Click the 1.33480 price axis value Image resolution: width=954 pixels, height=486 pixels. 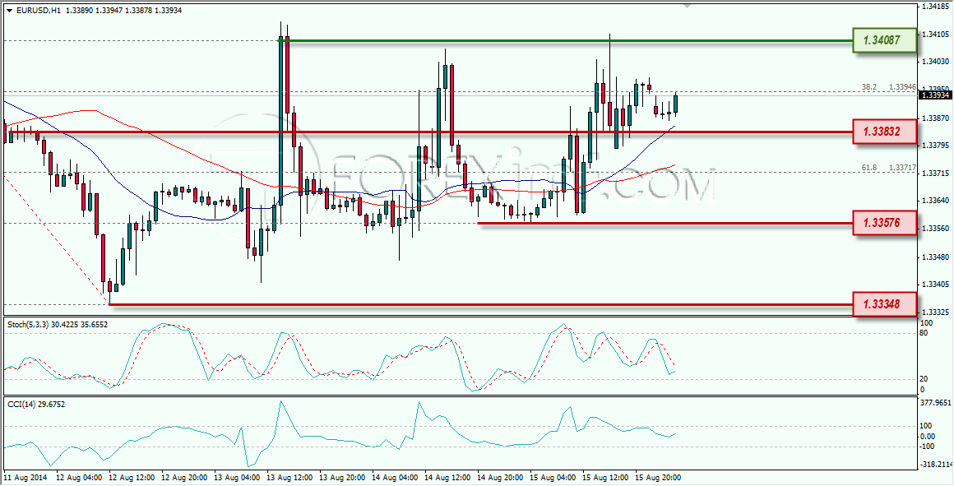point(936,257)
